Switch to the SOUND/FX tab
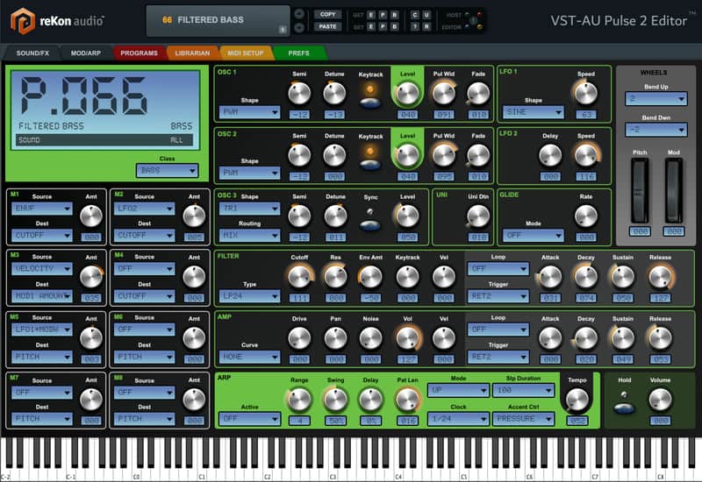The width and height of the screenshot is (702, 482). [32, 53]
